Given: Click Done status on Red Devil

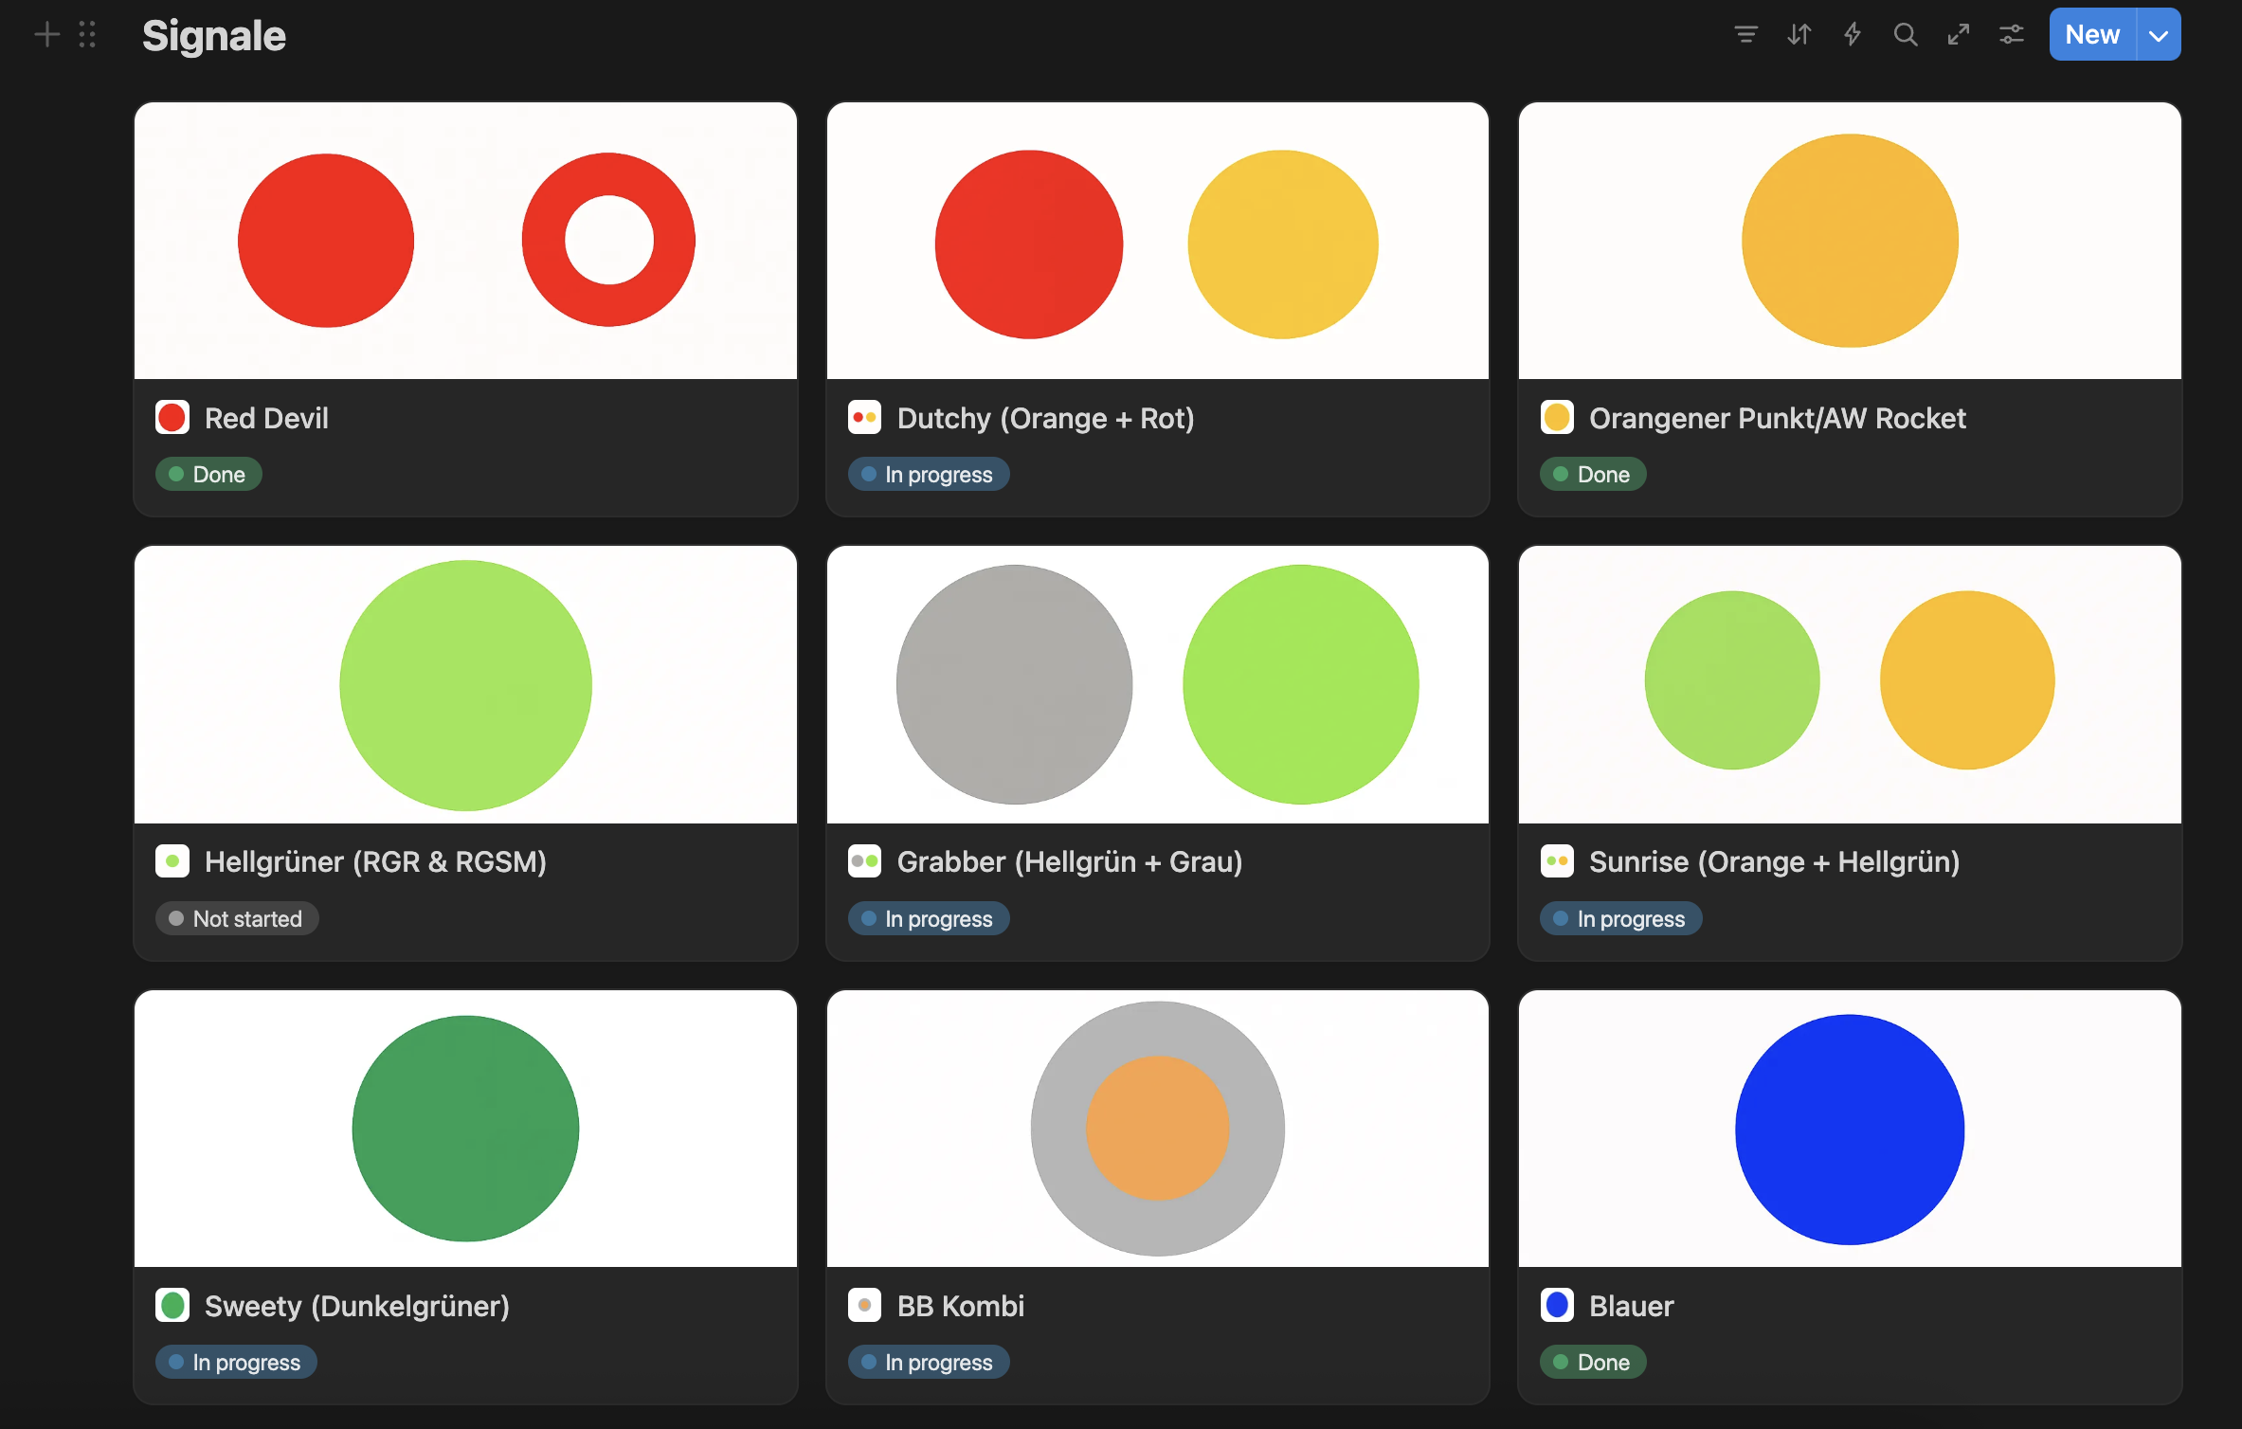Looking at the screenshot, I should [x=208, y=474].
